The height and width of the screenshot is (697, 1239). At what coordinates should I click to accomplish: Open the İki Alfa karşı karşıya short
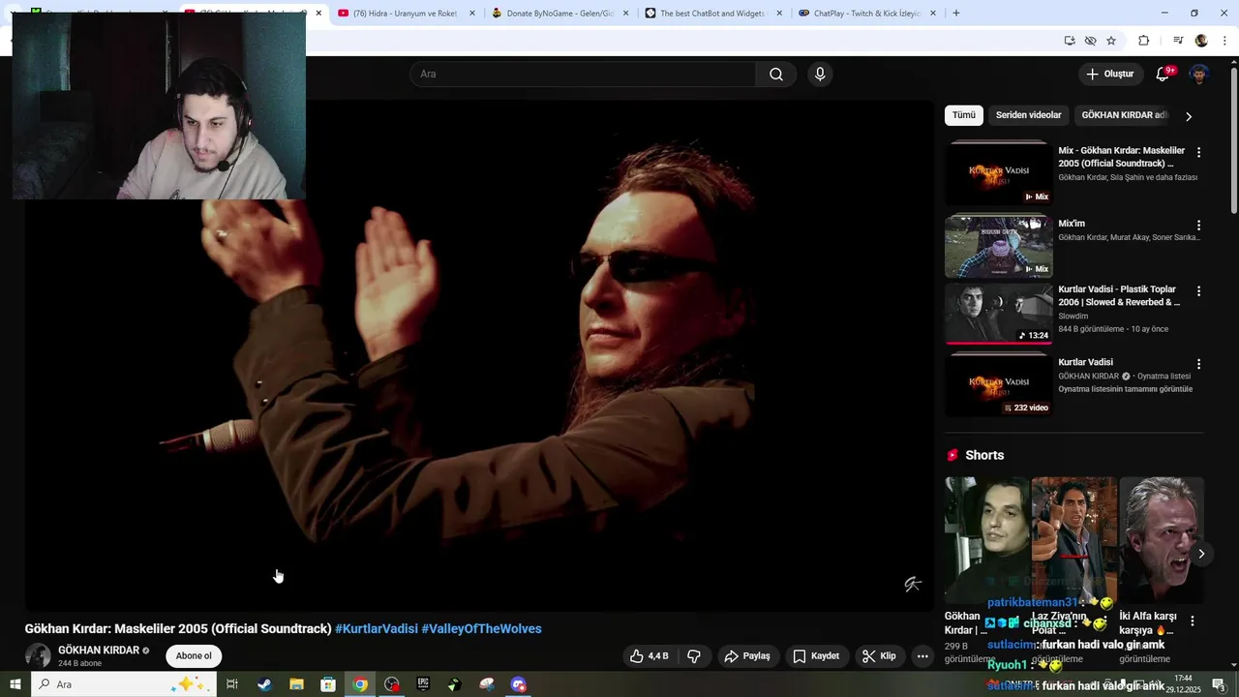click(x=1162, y=539)
